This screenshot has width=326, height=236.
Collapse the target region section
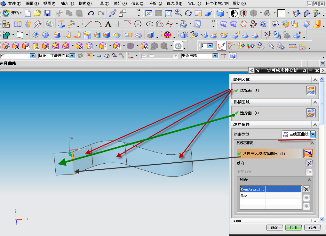pos(315,102)
